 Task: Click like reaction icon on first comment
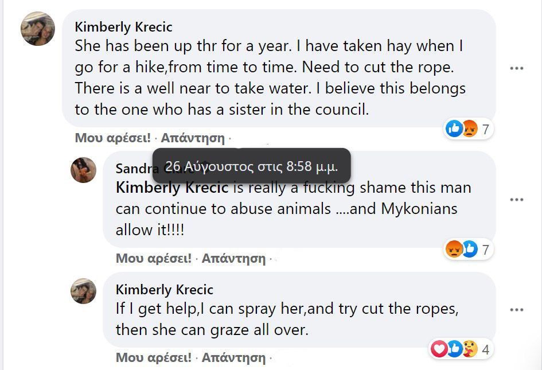(454, 129)
